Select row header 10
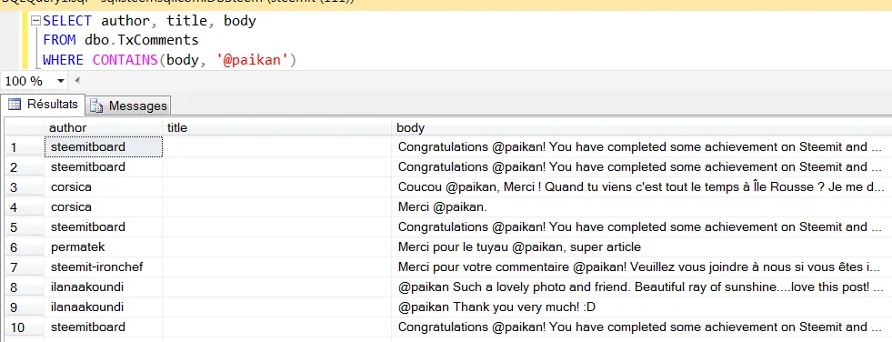 click(24, 327)
